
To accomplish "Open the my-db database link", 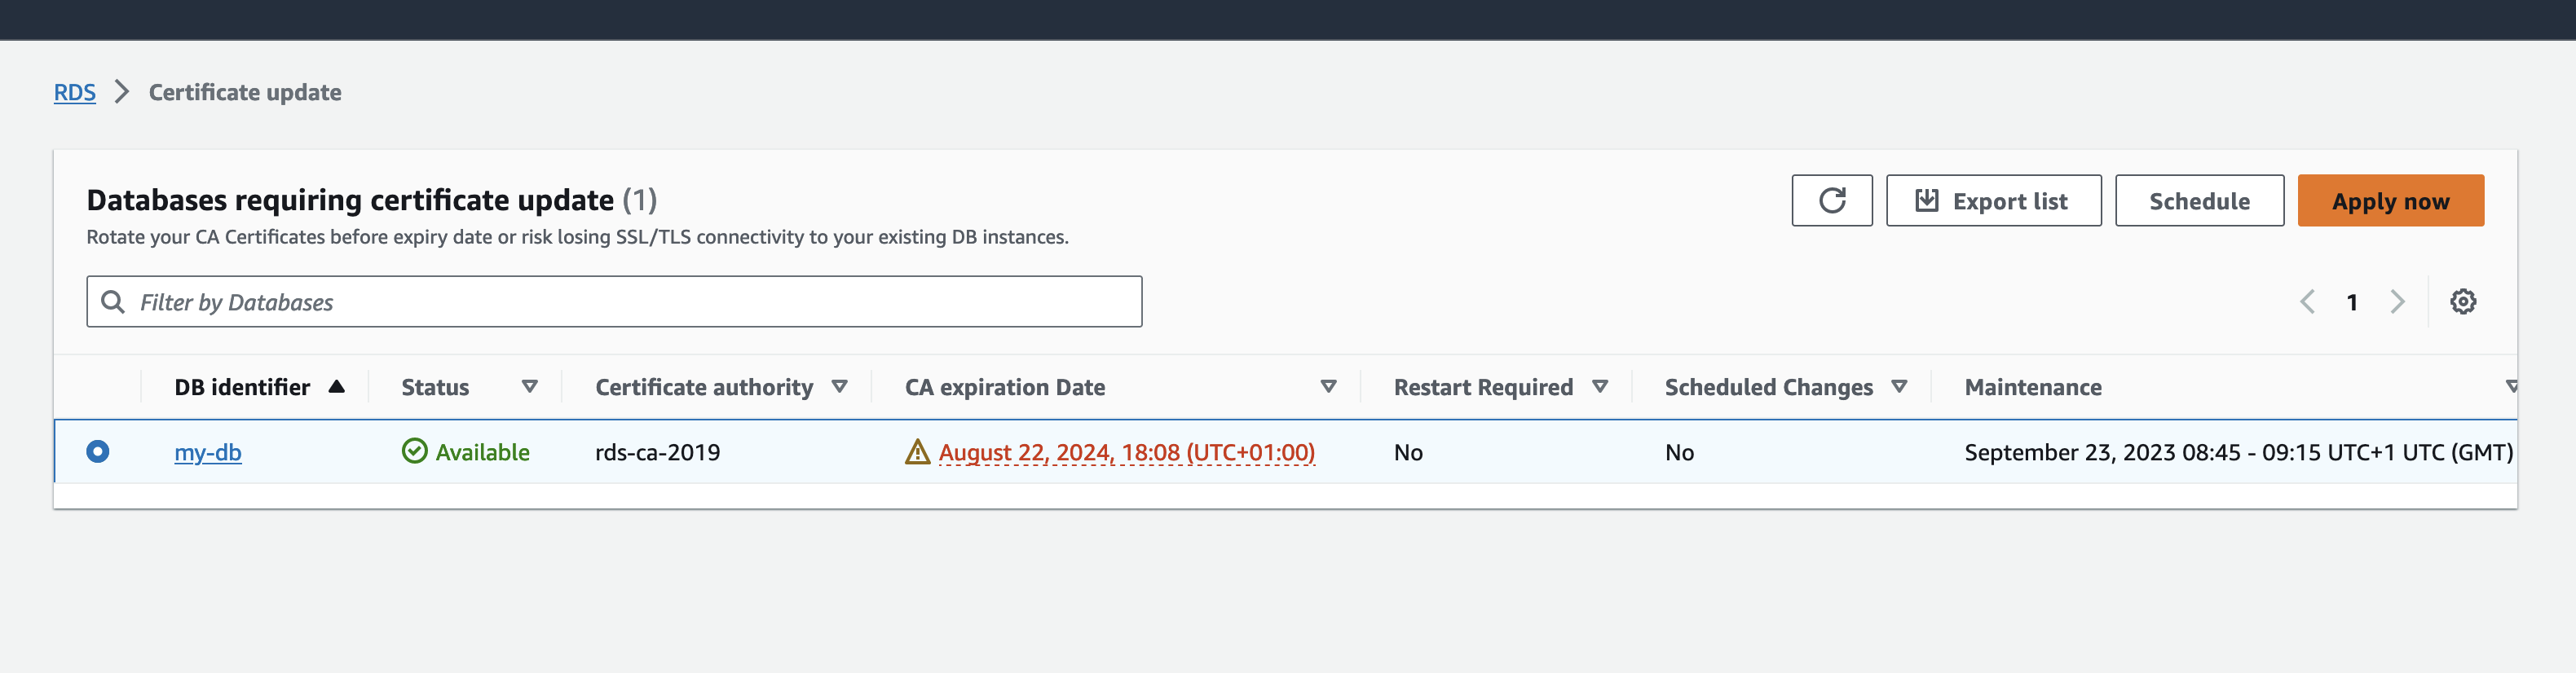I will coord(208,453).
